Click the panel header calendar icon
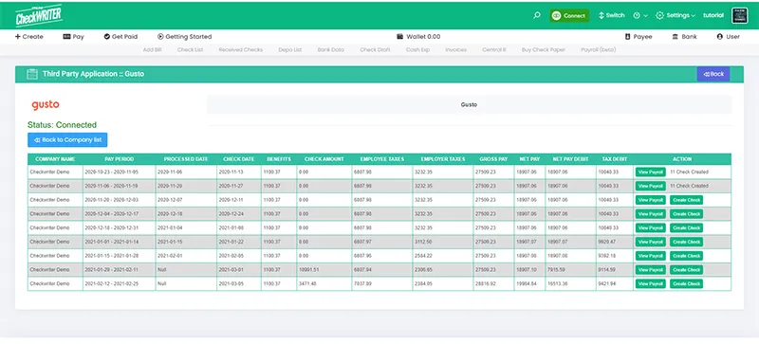Viewport: 759px width, 344px height. click(32, 74)
